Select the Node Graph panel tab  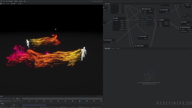(x=107, y=4)
